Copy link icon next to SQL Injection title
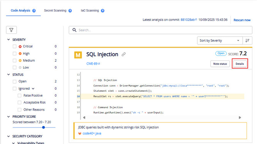The width and height of the screenshot is (257, 144). tap(124, 54)
